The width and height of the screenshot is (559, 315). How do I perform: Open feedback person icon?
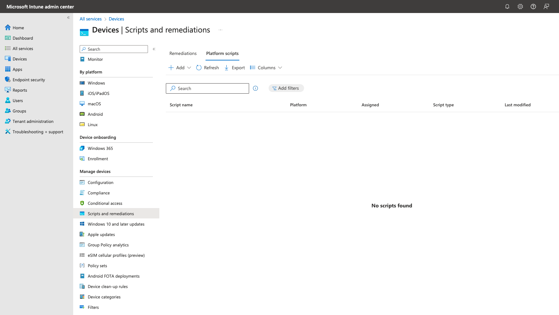click(x=546, y=7)
